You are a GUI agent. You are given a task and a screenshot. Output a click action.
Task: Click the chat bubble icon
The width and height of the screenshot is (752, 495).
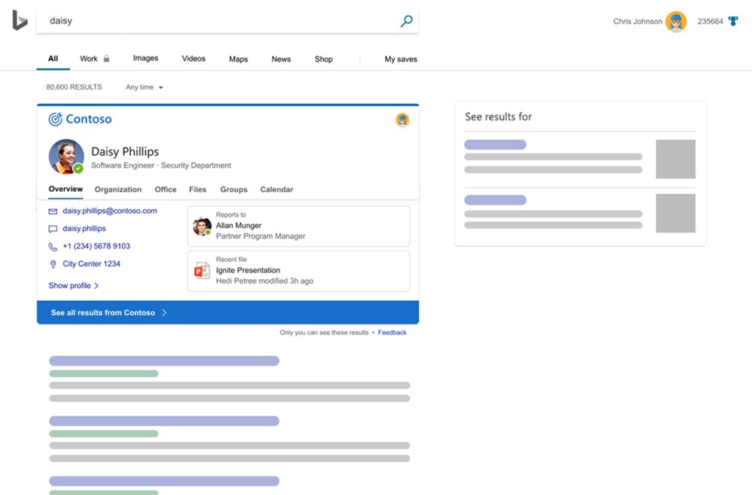click(53, 229)
